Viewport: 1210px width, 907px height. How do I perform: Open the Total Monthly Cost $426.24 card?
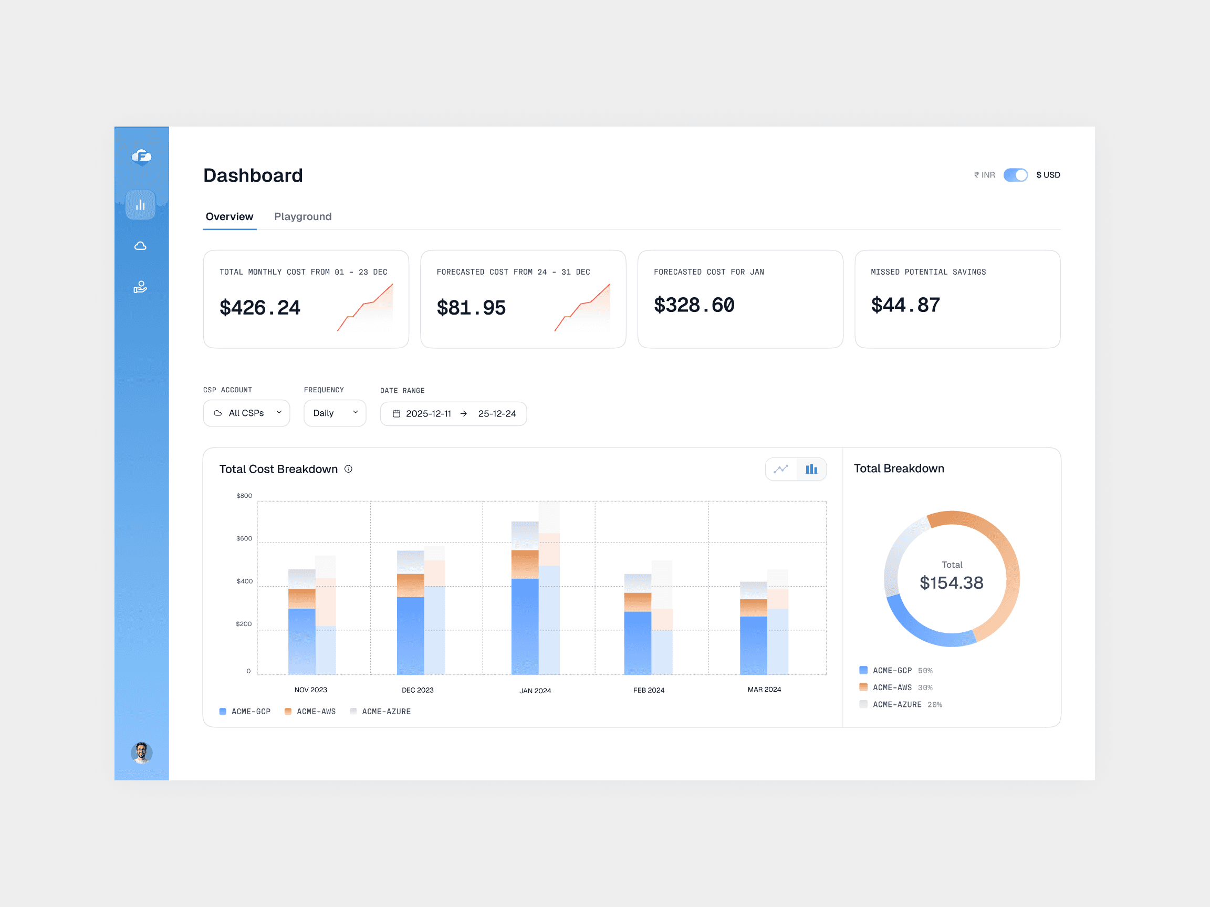point(306,299)
